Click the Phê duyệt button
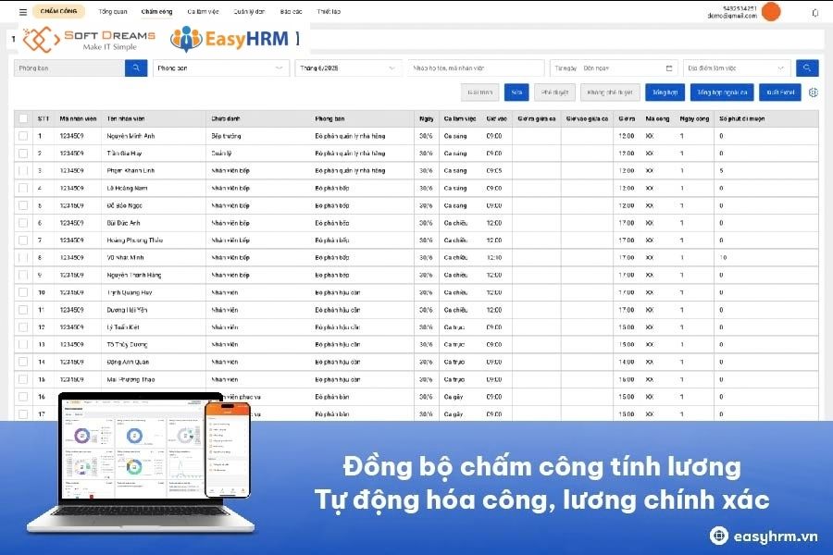Viewport: 833px width, 555px height. [x=554, y=92]
